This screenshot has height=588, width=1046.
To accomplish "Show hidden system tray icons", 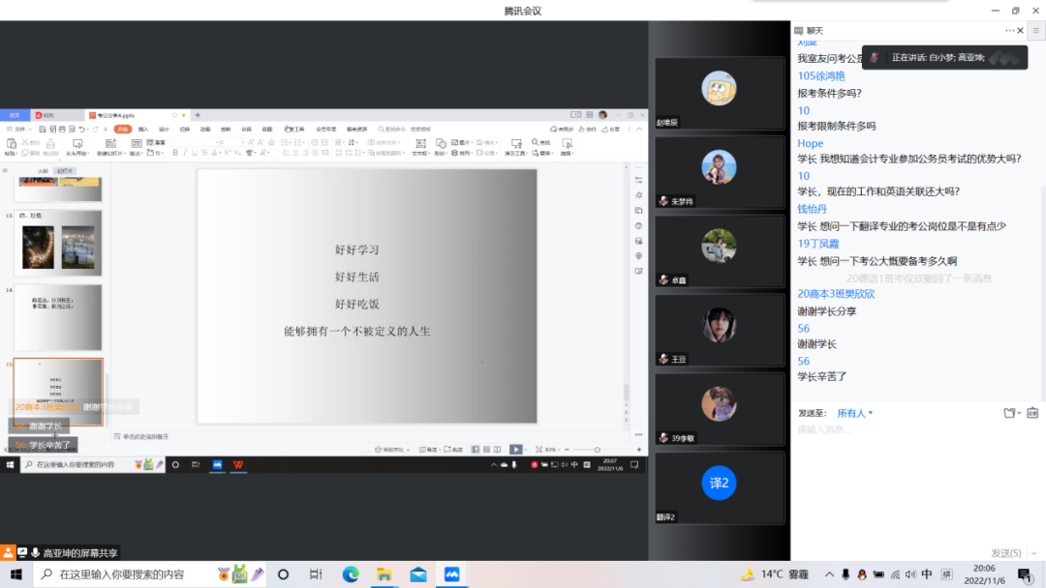I will 830,574.
